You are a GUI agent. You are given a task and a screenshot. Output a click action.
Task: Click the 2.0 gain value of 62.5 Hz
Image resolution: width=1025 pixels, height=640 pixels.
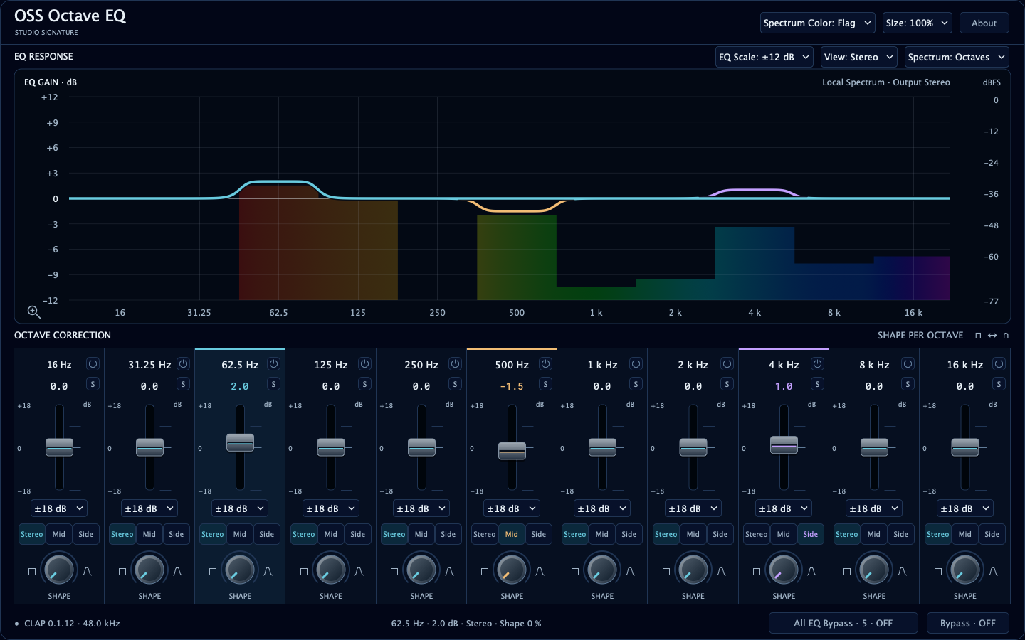pyautogui.click(x=240, y=386)
